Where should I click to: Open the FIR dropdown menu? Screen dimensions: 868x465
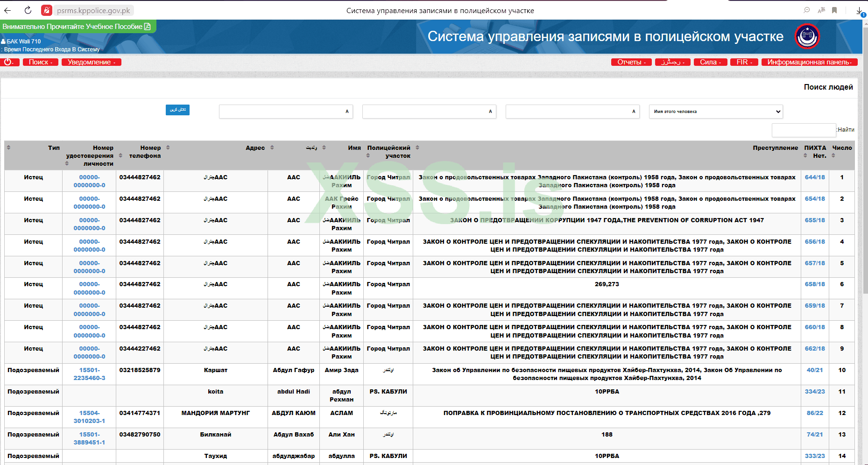click(x=744, y=62)
